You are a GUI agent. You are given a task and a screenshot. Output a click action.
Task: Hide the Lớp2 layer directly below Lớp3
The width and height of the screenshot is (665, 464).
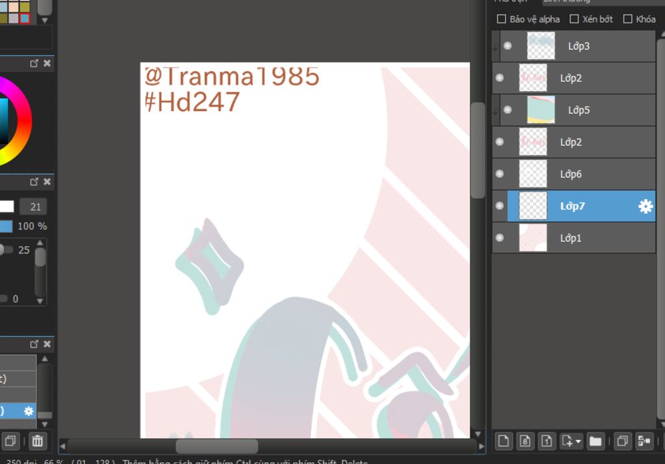pyautogui.click(x=499, y=78)
